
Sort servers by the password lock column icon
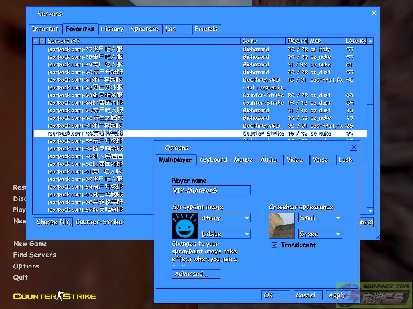(x=36, y=41)
